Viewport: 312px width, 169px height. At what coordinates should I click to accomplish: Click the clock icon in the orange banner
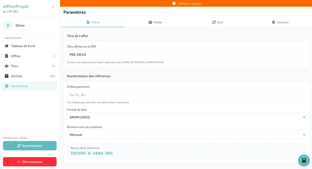coord(174,3)
